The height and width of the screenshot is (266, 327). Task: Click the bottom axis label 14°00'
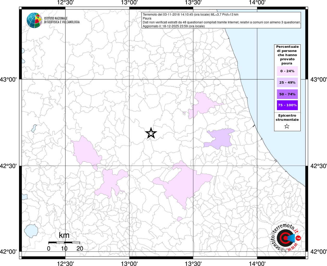[257, 264]
